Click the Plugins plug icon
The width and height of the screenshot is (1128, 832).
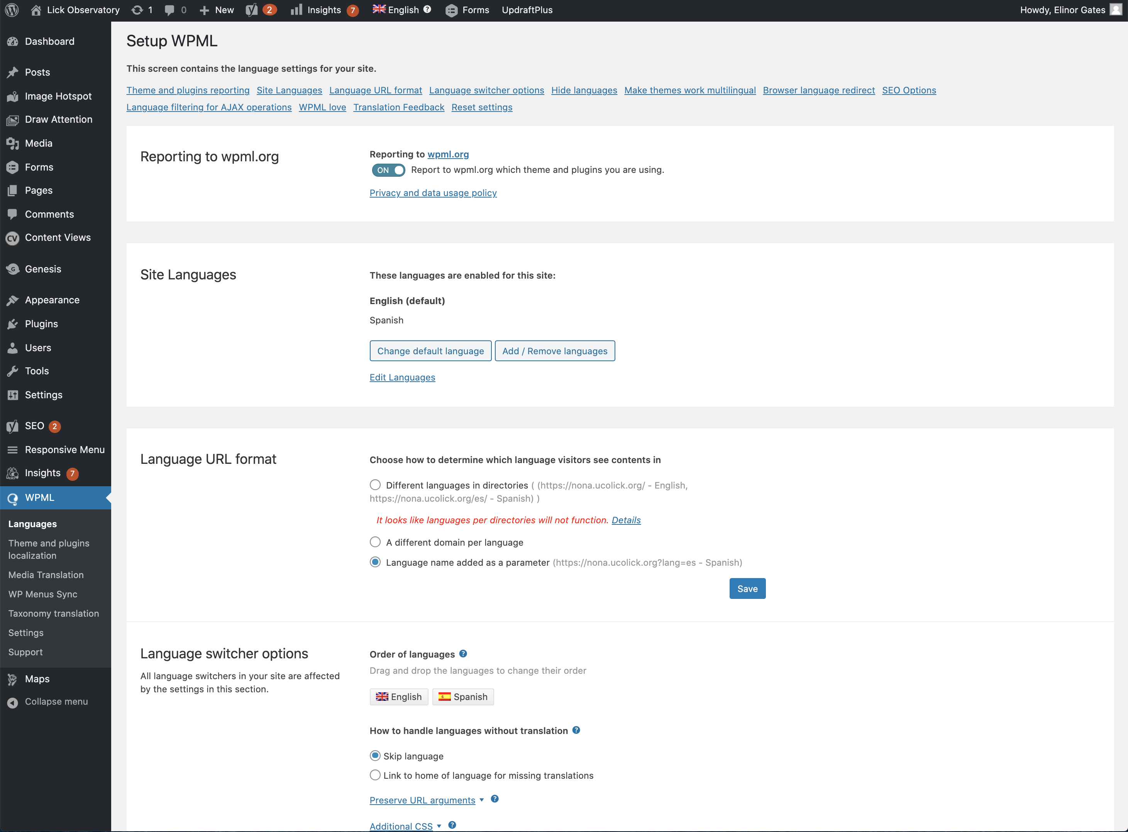coord(13,324)
